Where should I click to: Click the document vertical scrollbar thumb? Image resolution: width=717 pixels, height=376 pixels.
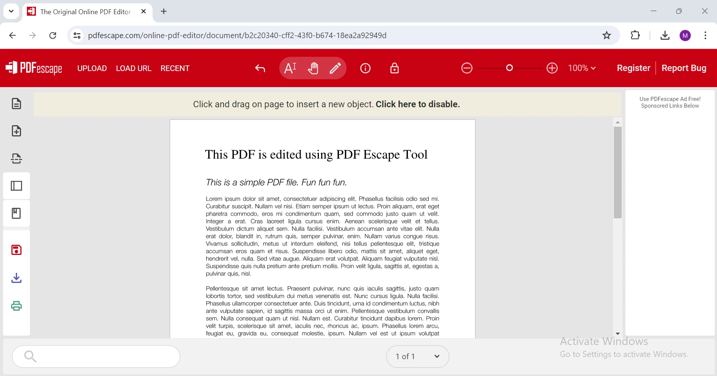(618, 173)
